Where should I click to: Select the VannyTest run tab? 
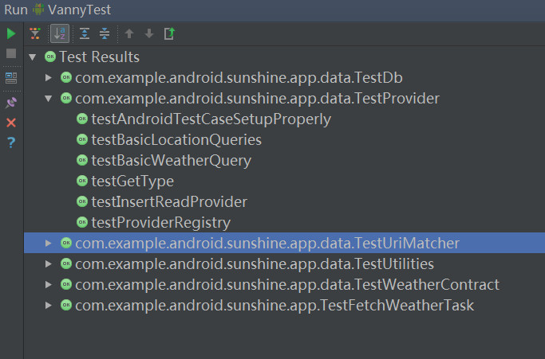click(x=72, y=10)
